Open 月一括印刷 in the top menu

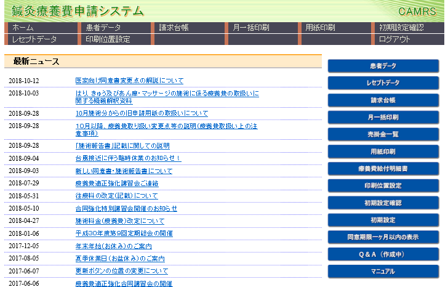point(251,28)
